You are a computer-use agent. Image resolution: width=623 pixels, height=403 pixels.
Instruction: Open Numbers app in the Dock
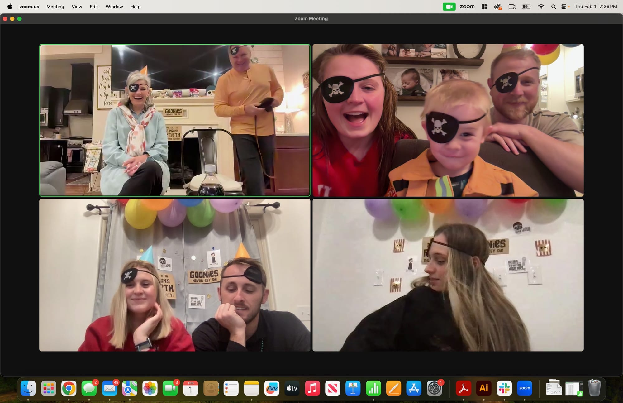(x=373, y=388)
